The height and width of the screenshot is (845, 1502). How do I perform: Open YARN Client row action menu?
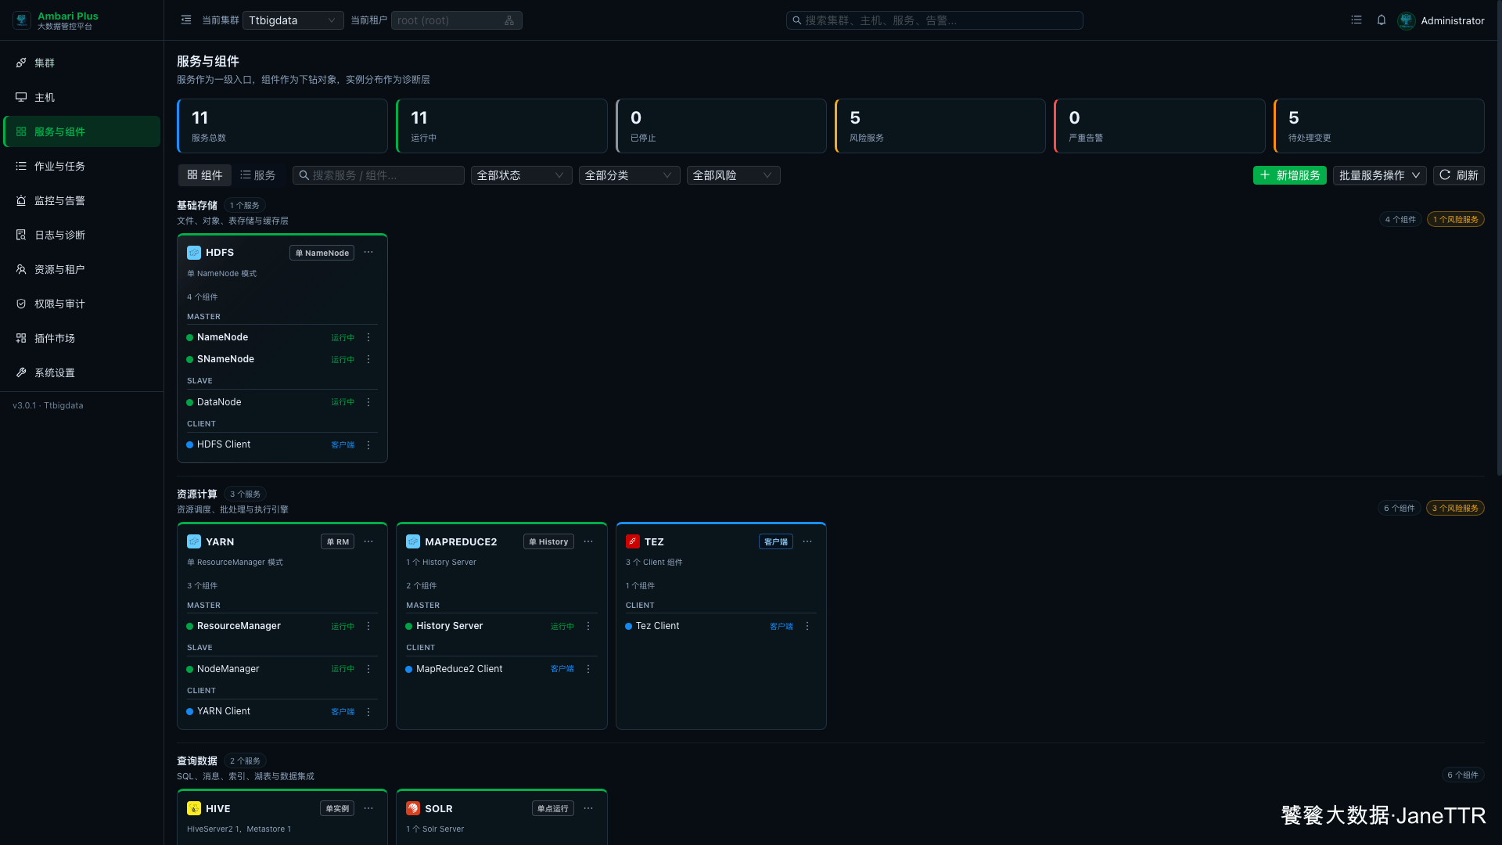[368, 712]
